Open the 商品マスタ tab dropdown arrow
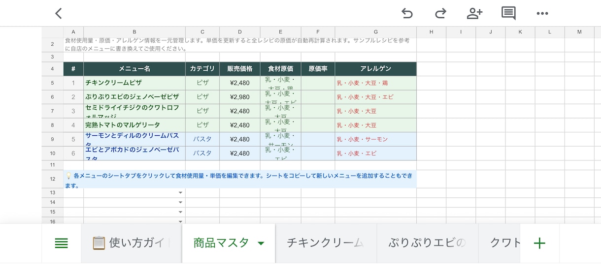The width and height of the screenshot is (601, 277). pos(261,244)
